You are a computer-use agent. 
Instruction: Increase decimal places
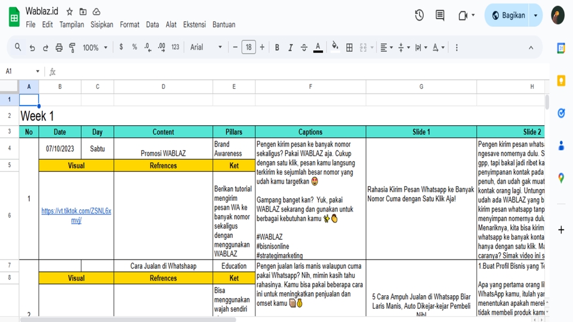tap(162, 47)
